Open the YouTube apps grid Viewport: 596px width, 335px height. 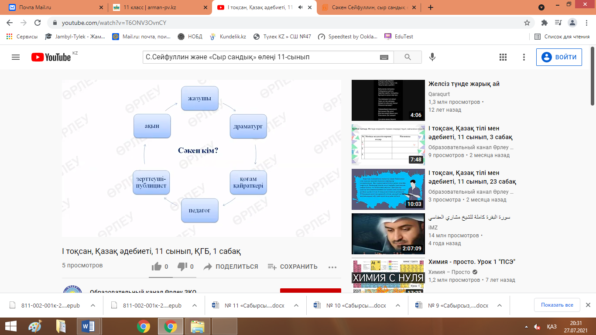(x=503, y=57)
